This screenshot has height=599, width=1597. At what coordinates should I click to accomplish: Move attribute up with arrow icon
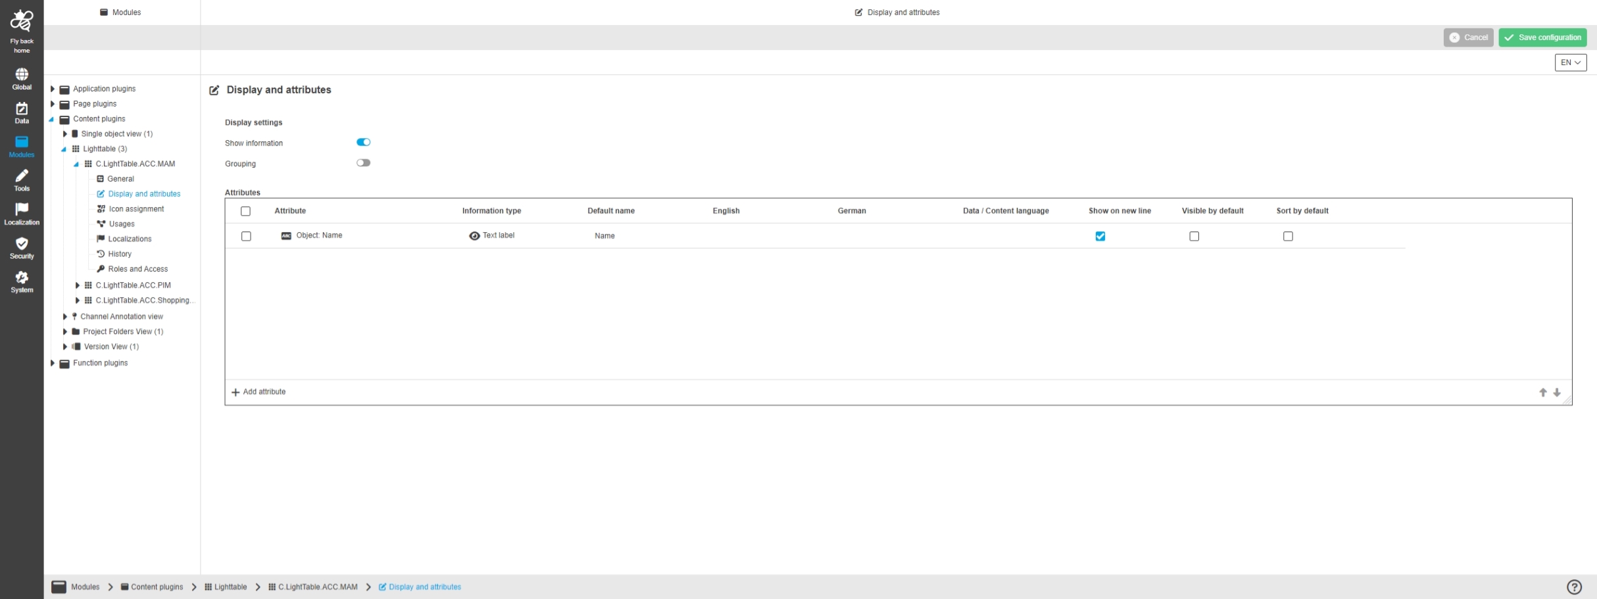(x=1543, y=393)
